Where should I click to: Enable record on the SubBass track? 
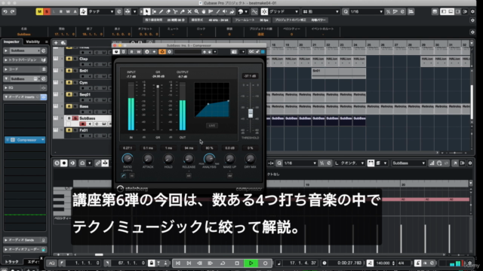(x=82, y=123)
